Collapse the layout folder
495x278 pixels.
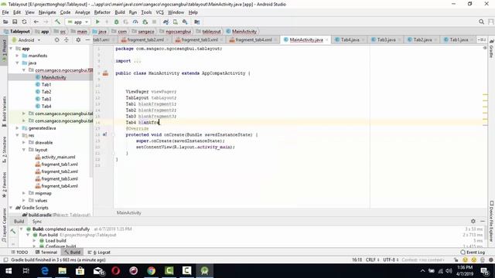click(x=24, y=150)
